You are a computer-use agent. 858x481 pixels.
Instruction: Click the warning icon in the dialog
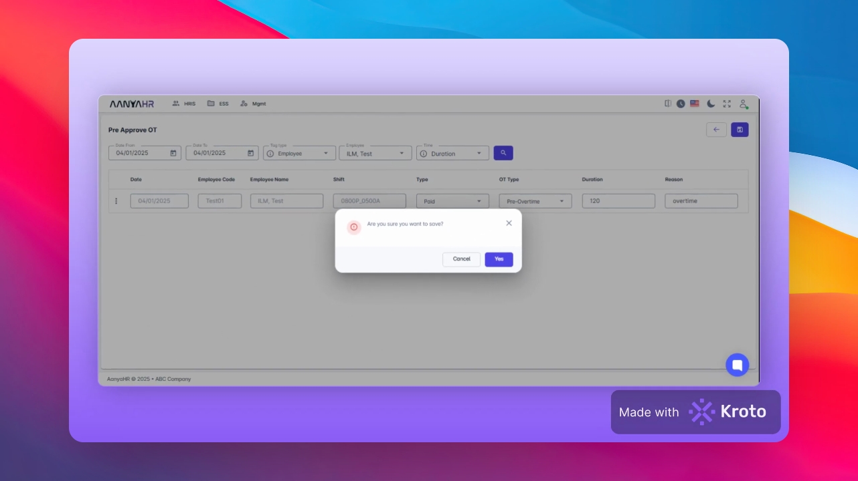[354, 227]
